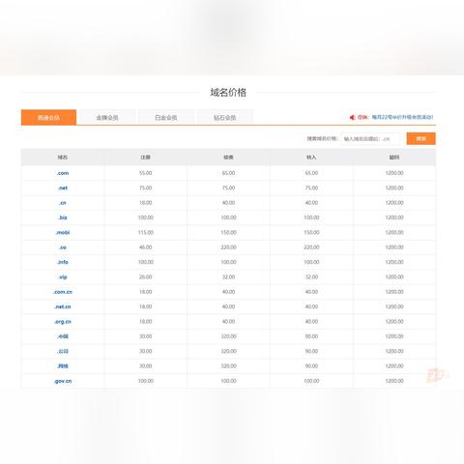Open the .biz domain link
464x464 pixels.
tap(63, 217)
